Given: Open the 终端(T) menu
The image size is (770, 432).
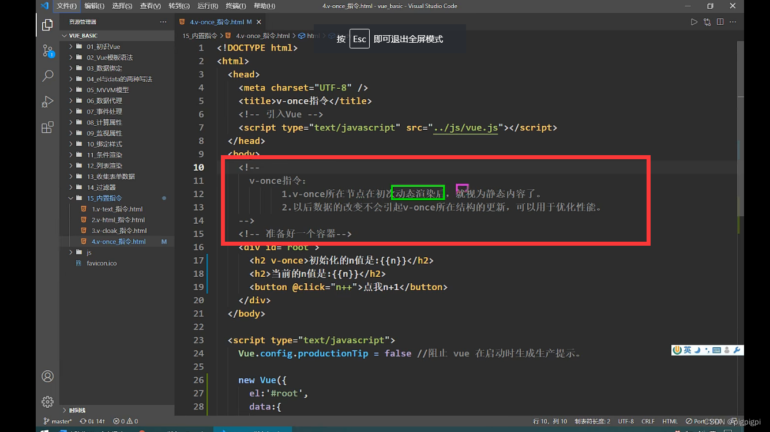Looking at the screenshot, I should pyautogui.click(x=235, y=6).
